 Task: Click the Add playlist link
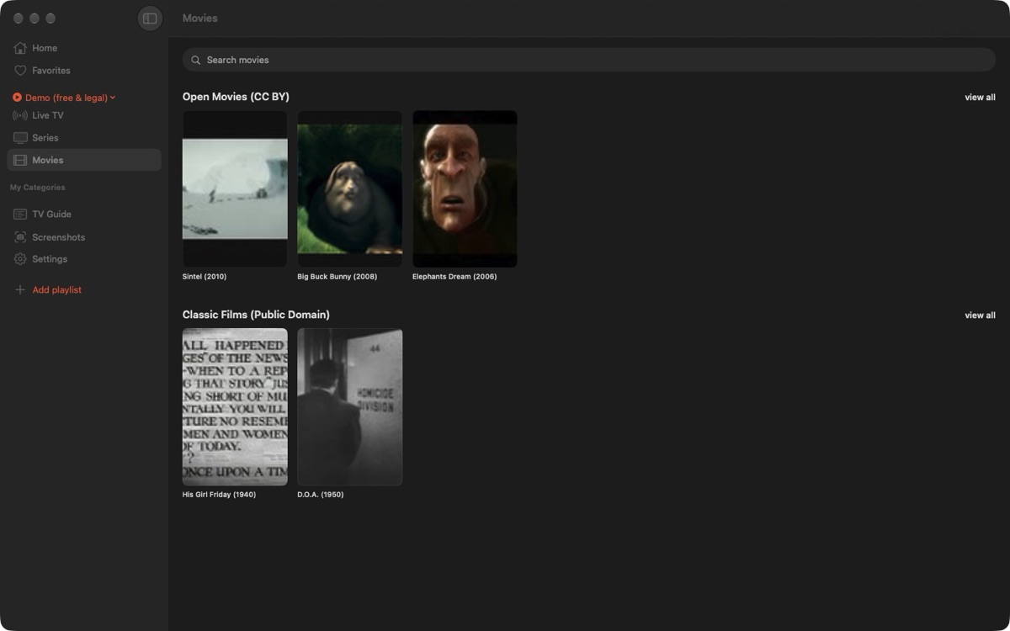point(57,290)
